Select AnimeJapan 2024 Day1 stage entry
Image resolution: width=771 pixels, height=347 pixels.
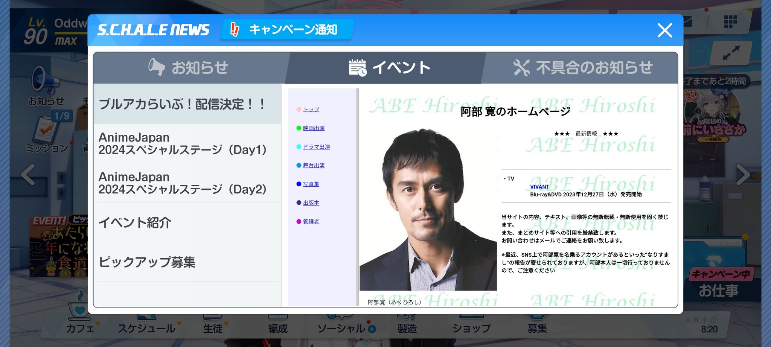click(187, 143)
